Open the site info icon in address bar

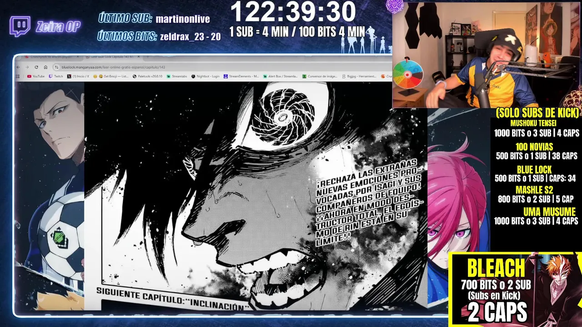(x=56, y=67)
